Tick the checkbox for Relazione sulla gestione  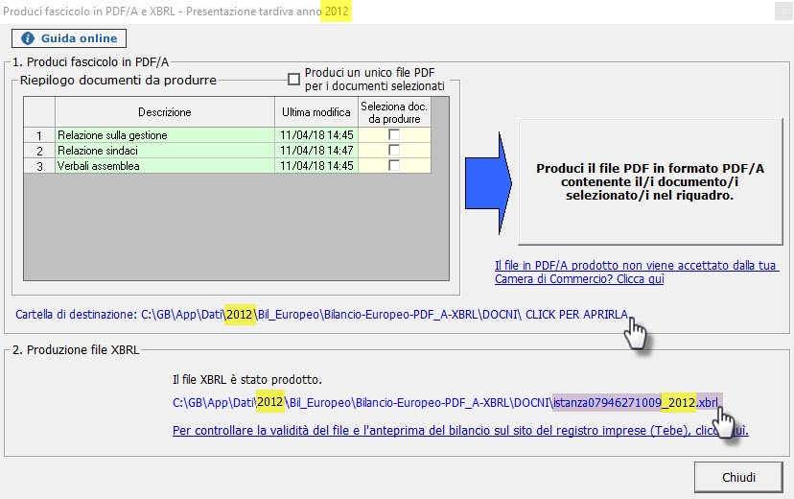point(394,134)
